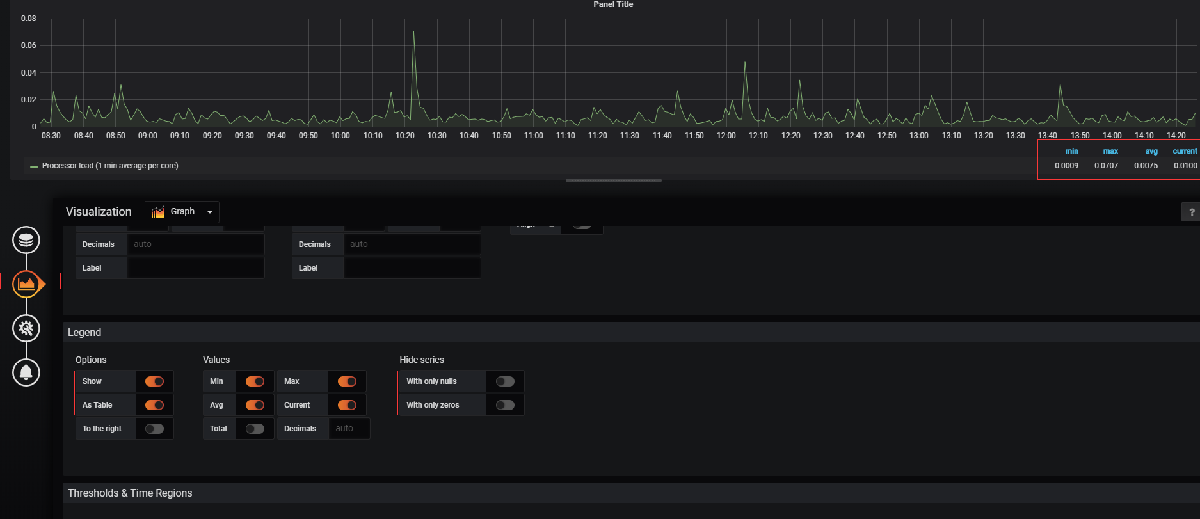The image size is (1200, 519).
Task: Click the Panel Title header
Action: pyautogui.click(x=613, y=4)
